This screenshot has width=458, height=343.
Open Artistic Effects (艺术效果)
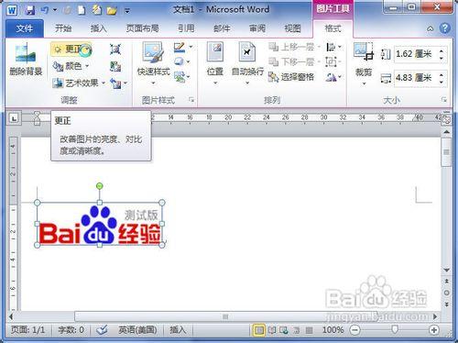click(x=79, y=83)
